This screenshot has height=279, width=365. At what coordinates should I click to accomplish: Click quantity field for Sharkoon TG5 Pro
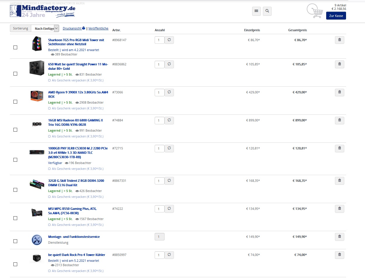pos(160,40)
